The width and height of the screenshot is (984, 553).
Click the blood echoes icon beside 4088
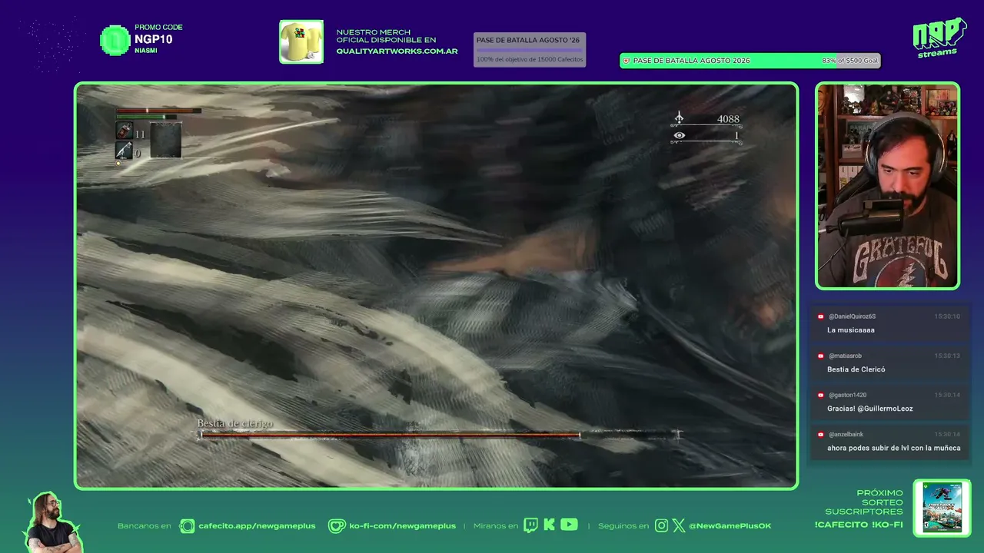[679, 118]
